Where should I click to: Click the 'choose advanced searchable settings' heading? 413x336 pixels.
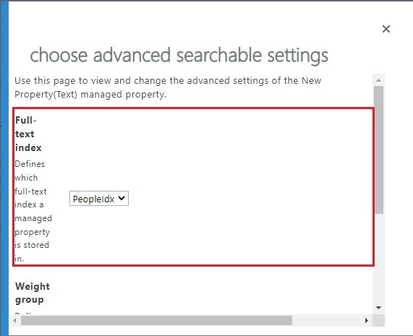point(179,55)
